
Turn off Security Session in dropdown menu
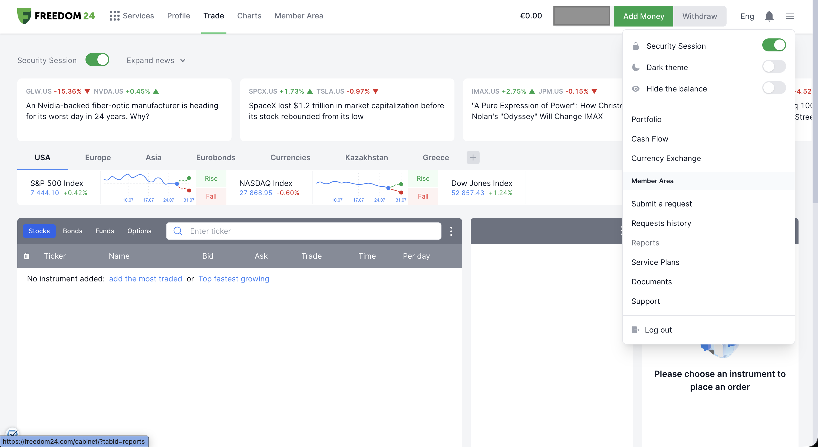tap(774, 45)
